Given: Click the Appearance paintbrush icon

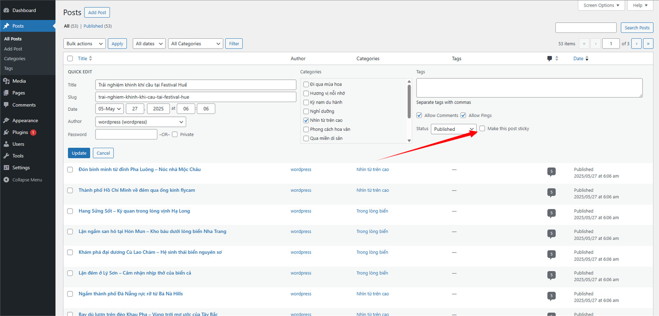Looking at the screenshot, I should 6,121.
